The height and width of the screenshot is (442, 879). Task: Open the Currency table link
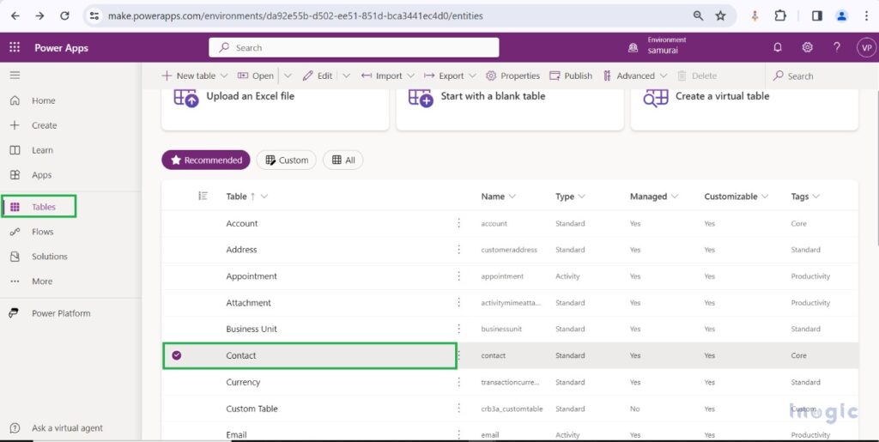(243, 382)
